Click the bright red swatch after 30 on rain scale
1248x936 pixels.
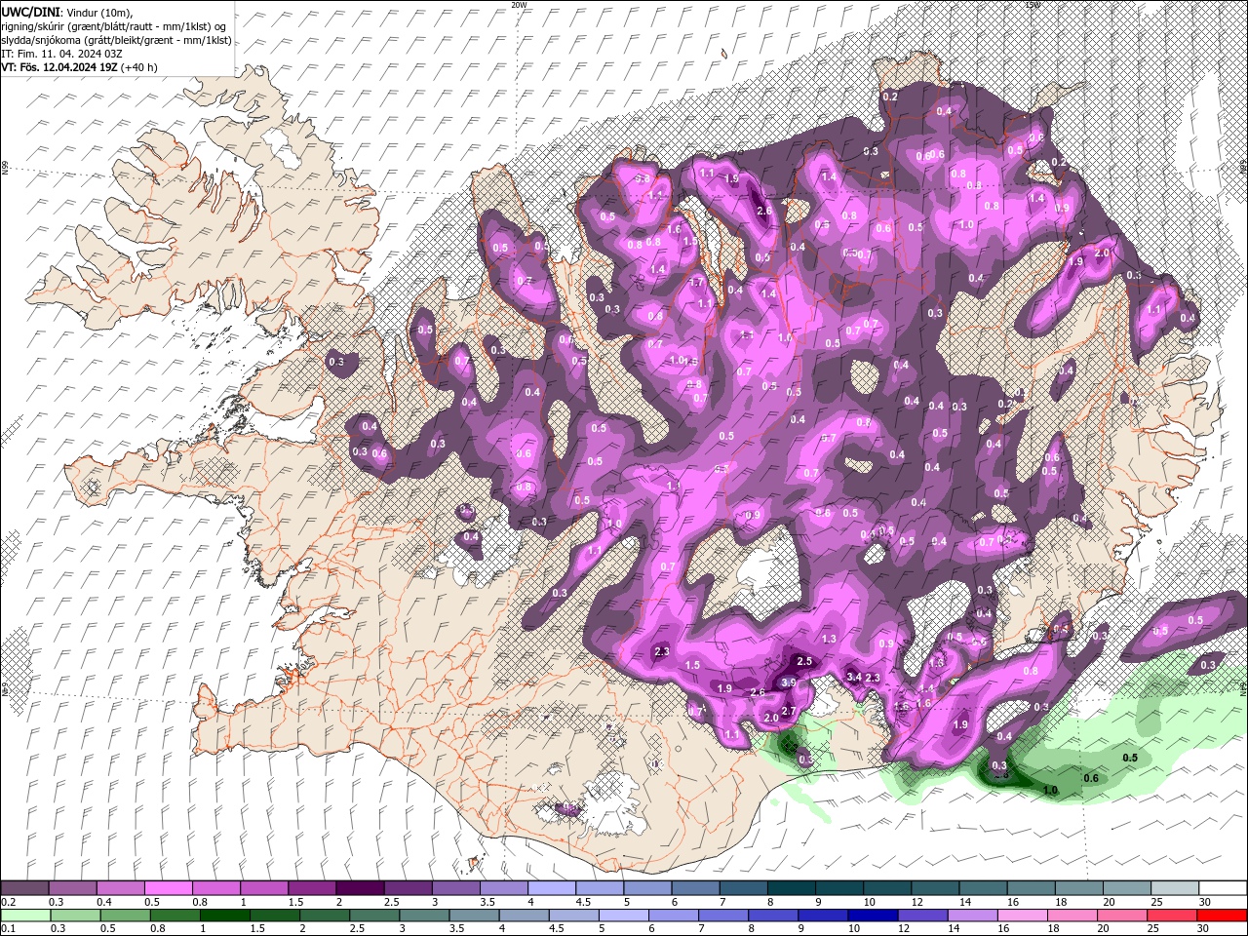(x=1221, y=915)
